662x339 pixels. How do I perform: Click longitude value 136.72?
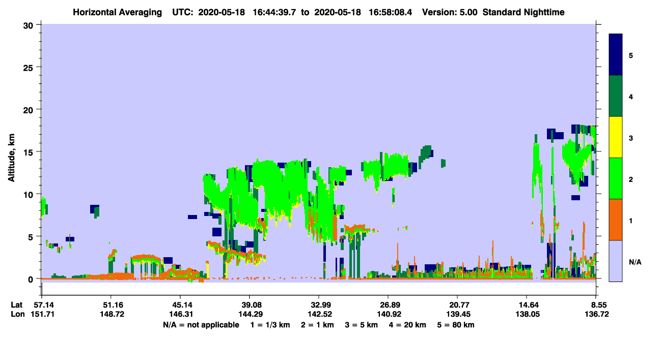[597, 314]
